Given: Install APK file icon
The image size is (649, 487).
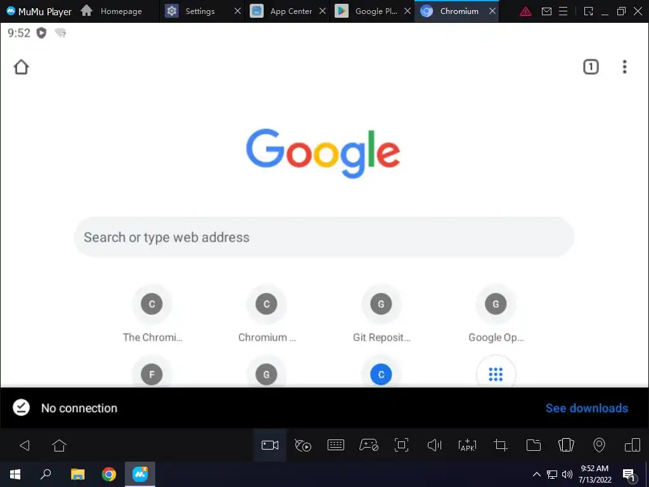Looking at the screenshot, I should click(x=468, y=445).
